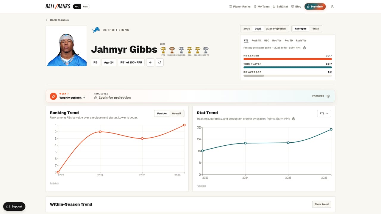Open Player Ranks in top navigation
The width and height of the screenshot is (381, 214).
coord(240,7)
